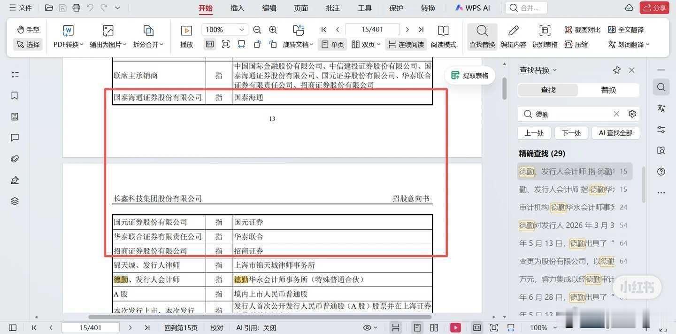Click the fit width icon in ribbon
Viewport: 676px width, 334px height.
(241, 44)
